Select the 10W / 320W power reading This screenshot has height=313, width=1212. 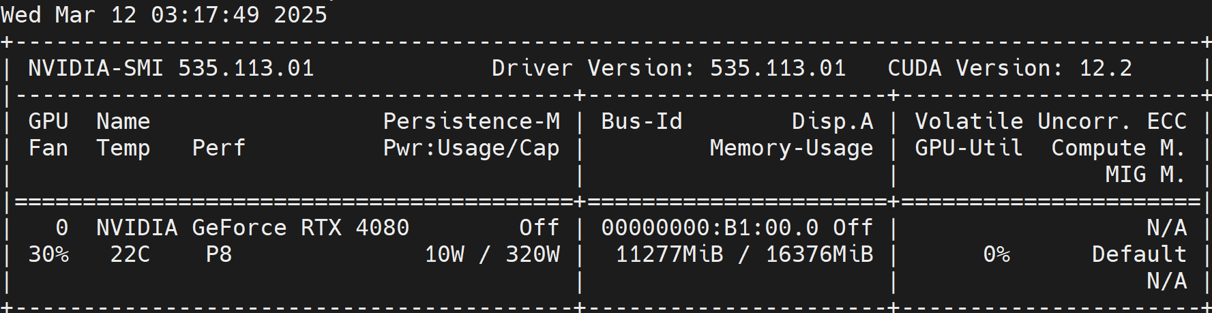click(x=492, y=254)
